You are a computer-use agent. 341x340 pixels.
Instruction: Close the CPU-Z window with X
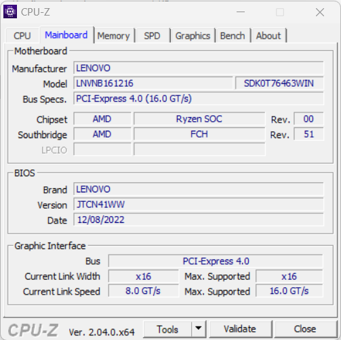coord(320,12)
